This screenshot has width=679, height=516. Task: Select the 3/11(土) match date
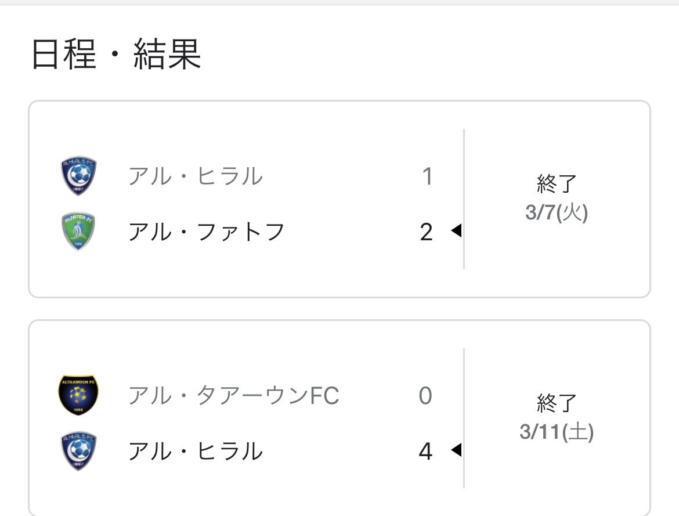click(x=557, y=432)
